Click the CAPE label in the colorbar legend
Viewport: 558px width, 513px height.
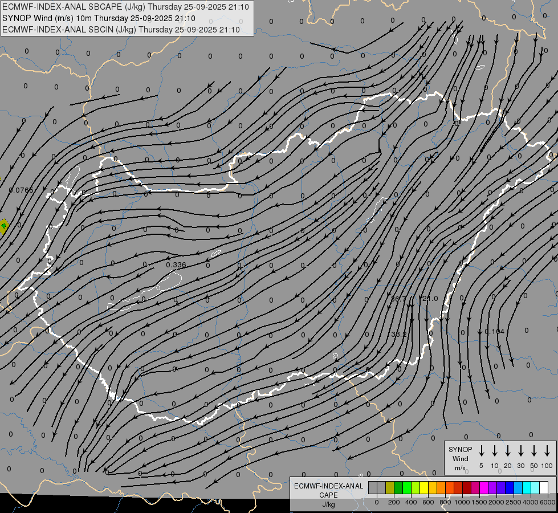(x=328, y=495)
